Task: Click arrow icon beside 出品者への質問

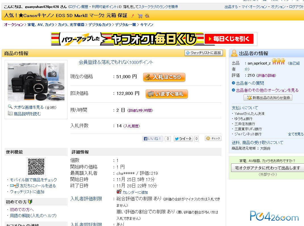Action: (233, 83)
